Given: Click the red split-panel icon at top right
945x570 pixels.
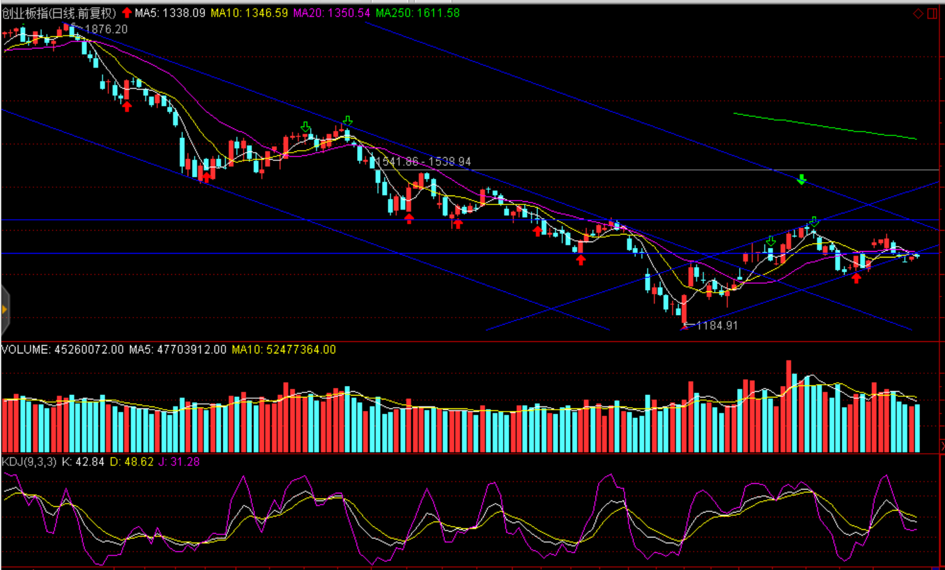Looking at the screenshot, I should [x=932, y=13].
